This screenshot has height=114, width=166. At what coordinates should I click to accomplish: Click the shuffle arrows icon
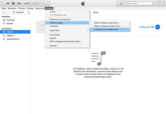(x=152, y=27)
